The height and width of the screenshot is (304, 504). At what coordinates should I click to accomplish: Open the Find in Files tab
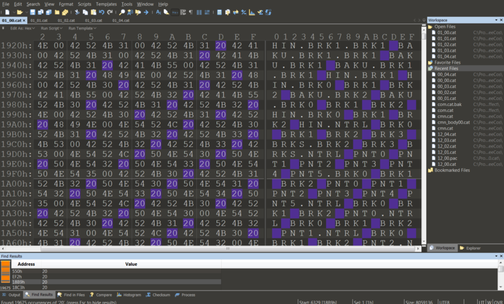coord(71,295)
